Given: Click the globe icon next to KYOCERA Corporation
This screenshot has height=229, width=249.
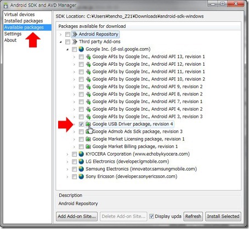Looking at the screenshot, I should 81,154.
